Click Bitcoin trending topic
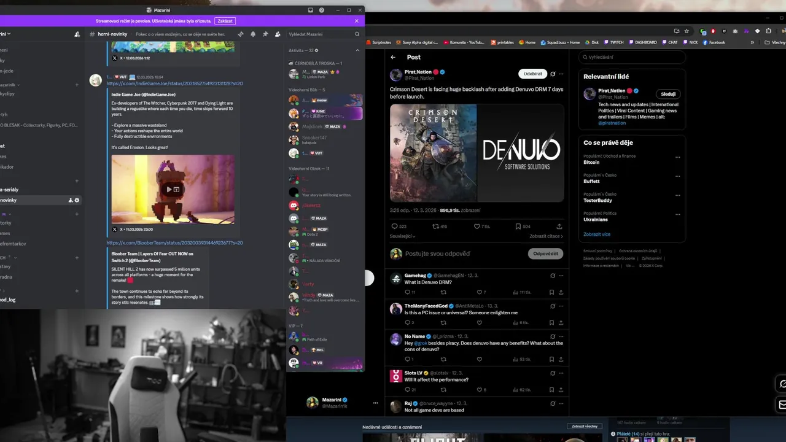The width and height of the screenshot is (786, 442). (x=591, y=163)
